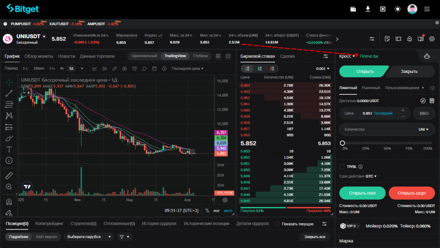
Task: Open the chart indicators icon
Action: (x=95, y=69)
